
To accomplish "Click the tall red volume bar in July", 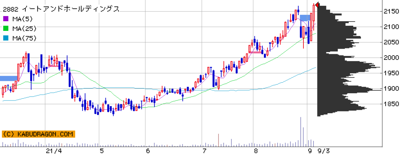I will coord(219,140).
